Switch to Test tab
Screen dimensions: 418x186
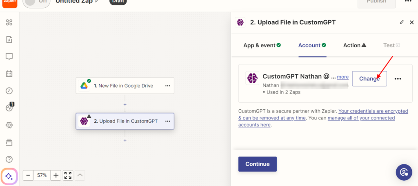(x=391, y=45)
